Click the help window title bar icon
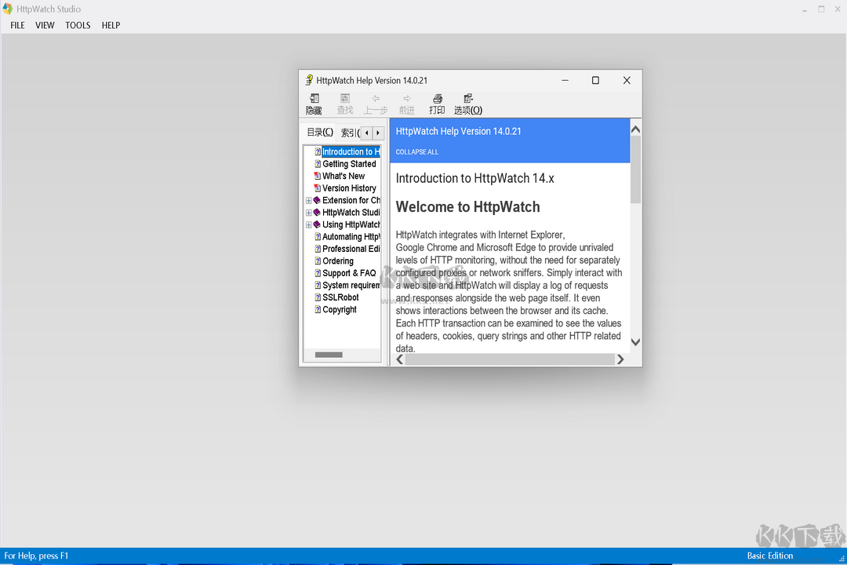This screenshot has width=847, height=565. click(309, 80)
